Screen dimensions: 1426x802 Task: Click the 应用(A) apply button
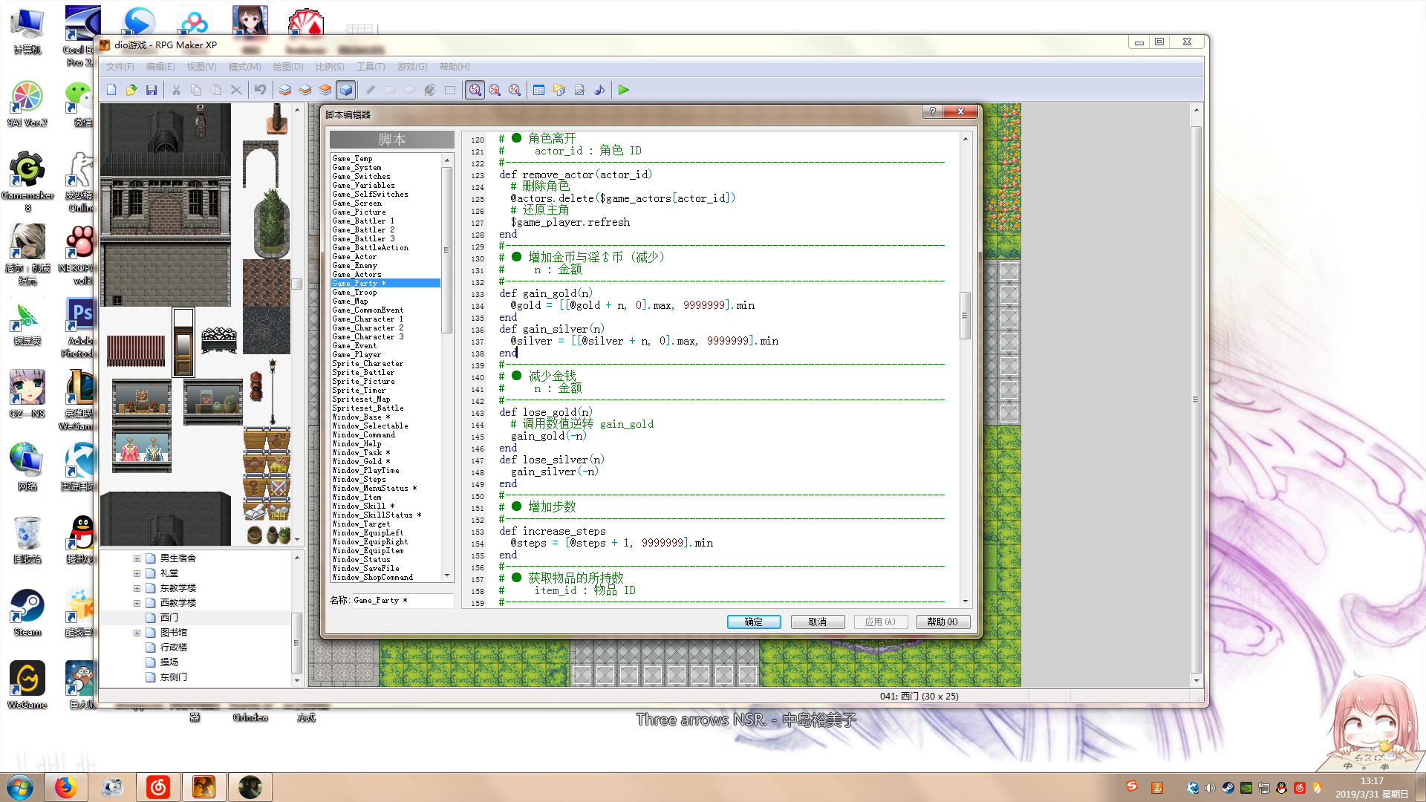point(881,622)
